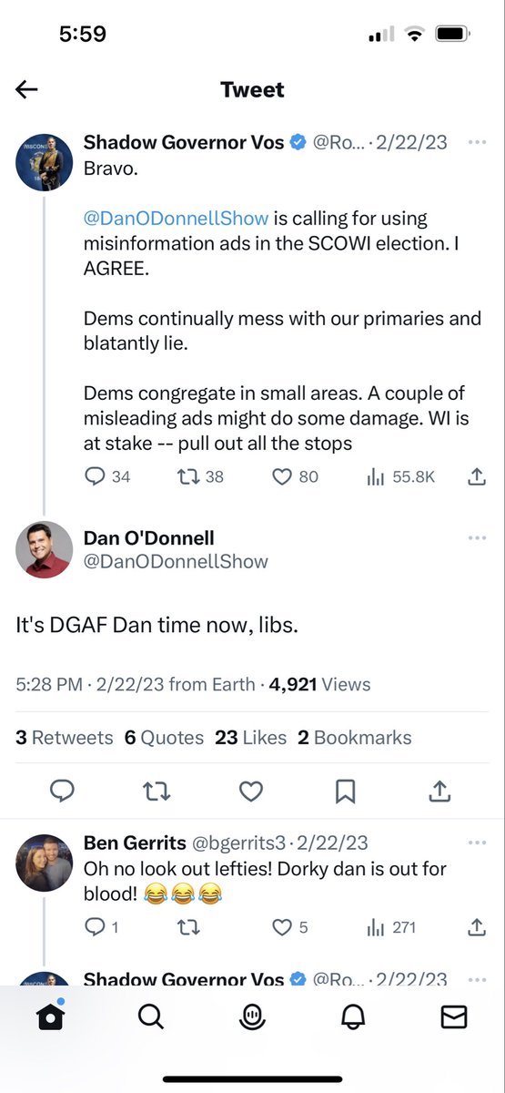Open more options for Shadow Governor Vos tweet
This screenshot has height=1093, width=505.
point(477,143)
